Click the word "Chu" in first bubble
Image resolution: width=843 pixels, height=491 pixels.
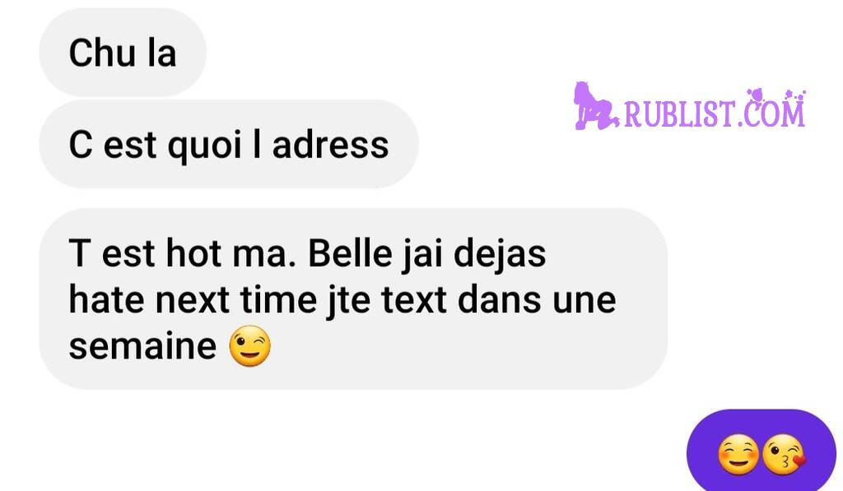pos(101,53)
